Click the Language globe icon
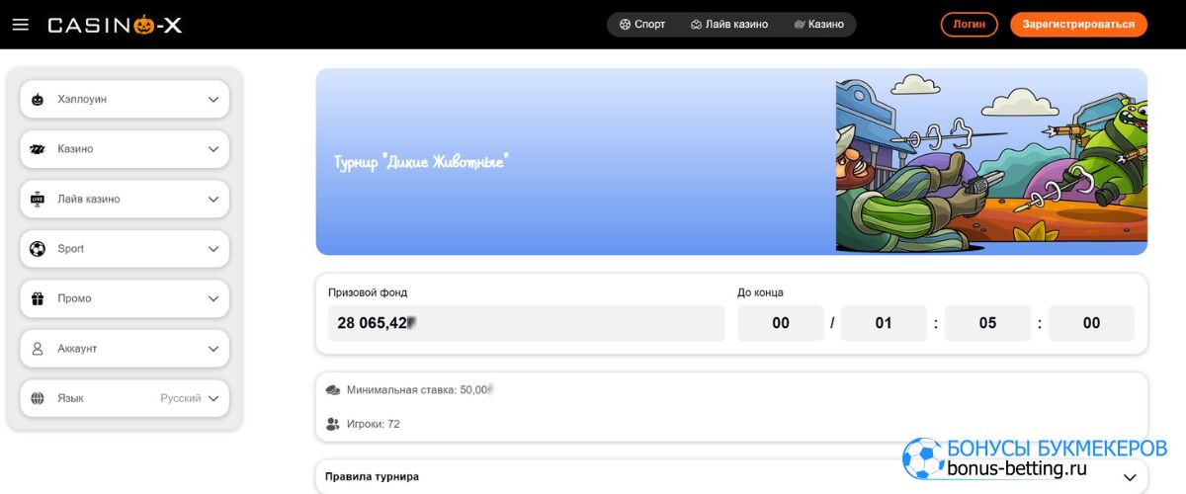This screenshot has width=1186, height=494. point(38,398)
